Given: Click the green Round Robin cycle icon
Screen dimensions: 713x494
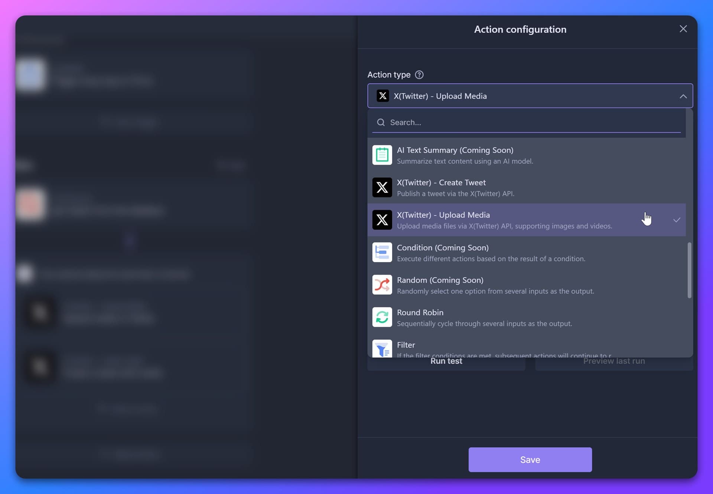Looking at the screenshot, I should click(x=382, y=317).
